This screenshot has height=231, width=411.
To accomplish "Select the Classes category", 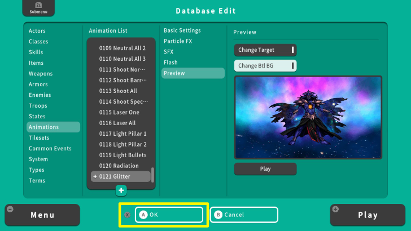I will coord(38,42).
